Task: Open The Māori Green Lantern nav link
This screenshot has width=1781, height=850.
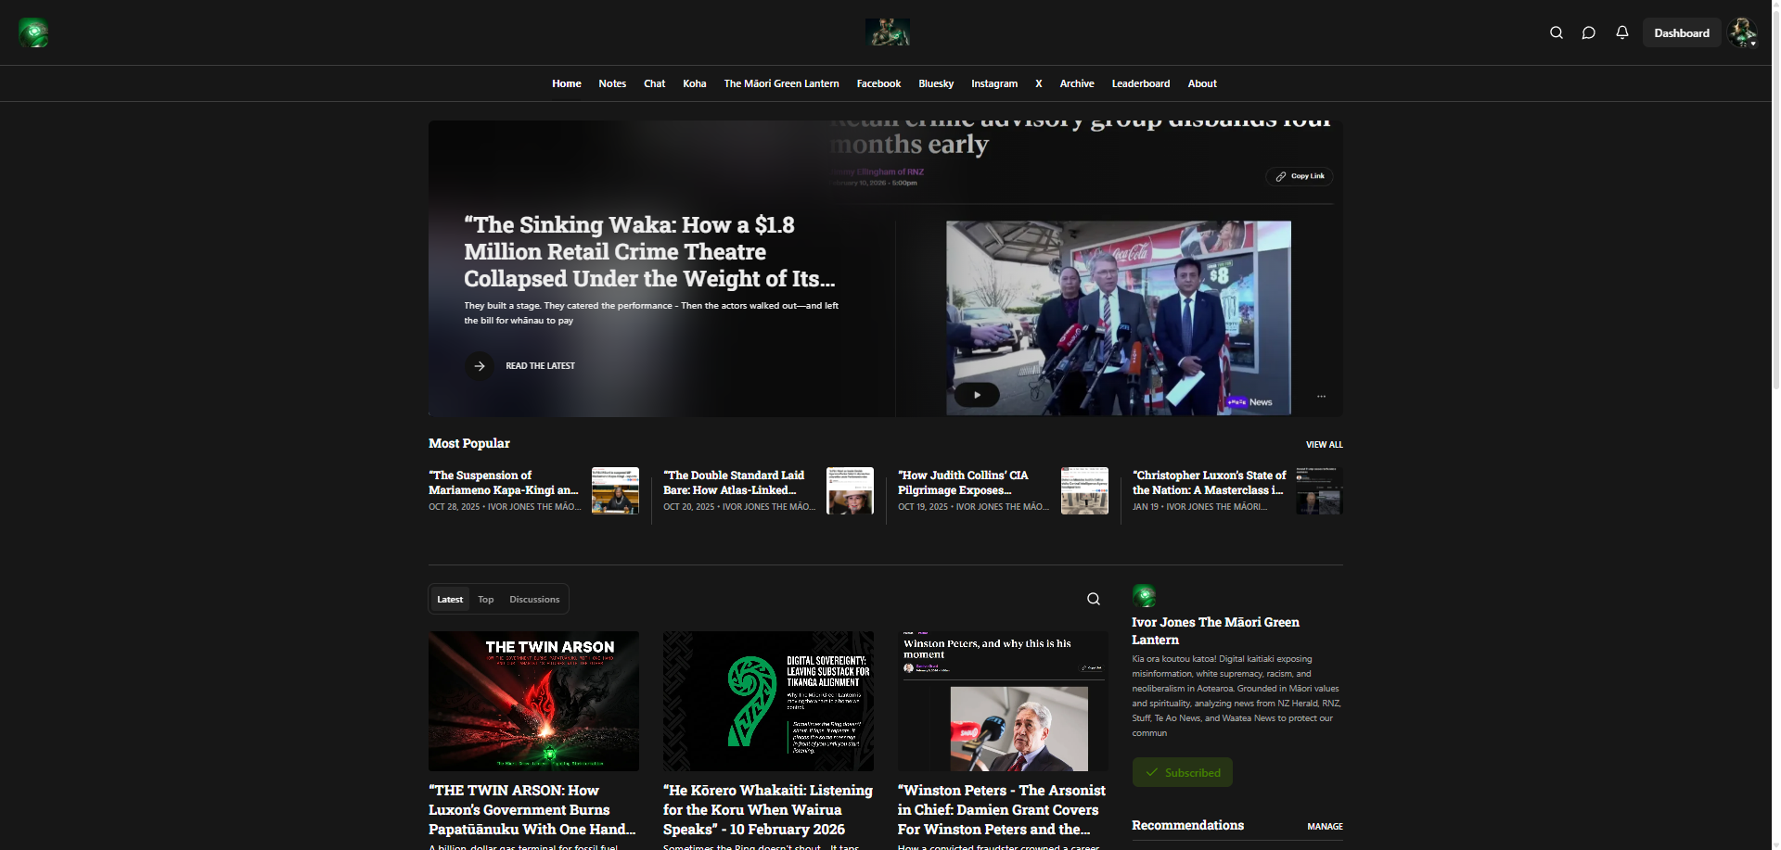Action: coord(782,83)
